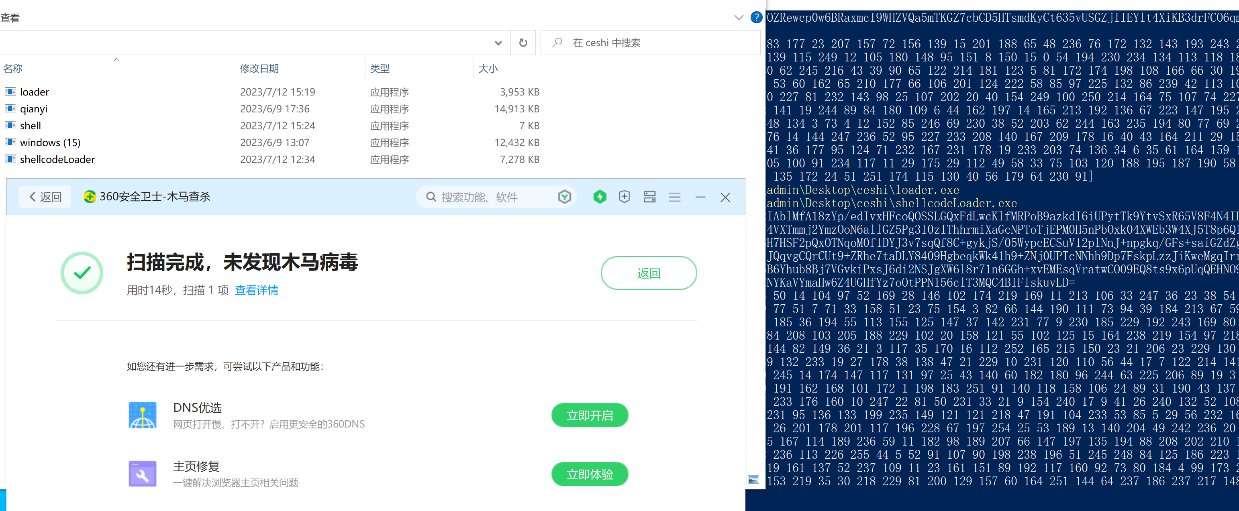This screenshot has height=511, width=1239.
Task: Open the 查看 ribbon tab
Action: pyautogui.click(x=10, y=18)
